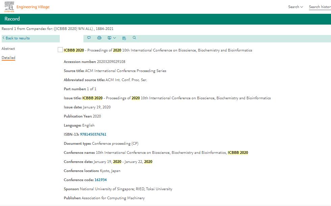Open conference code 161934 link
331x206 pixels.
pyautogui.click(x=101, y=180)
